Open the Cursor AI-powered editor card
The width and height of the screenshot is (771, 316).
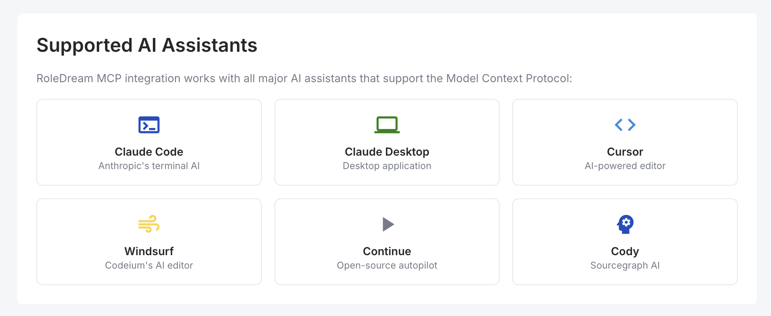coord(625,142)
